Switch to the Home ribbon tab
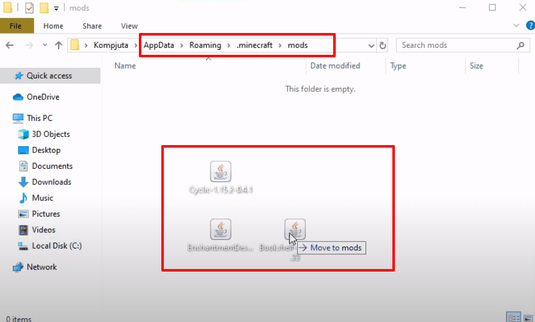The image size is (535, 322). point(53,26)
